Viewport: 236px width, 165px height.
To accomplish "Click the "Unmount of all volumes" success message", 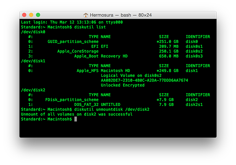I will 76,114.
